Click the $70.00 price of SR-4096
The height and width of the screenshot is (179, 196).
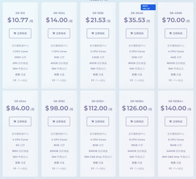click(176, 20)
